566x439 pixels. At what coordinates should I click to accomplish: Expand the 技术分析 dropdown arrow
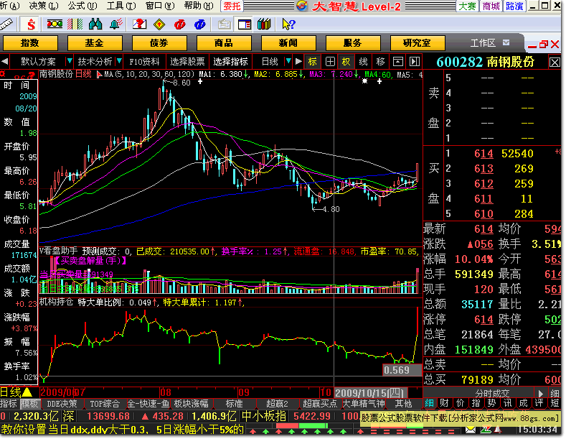click(119, 62)
